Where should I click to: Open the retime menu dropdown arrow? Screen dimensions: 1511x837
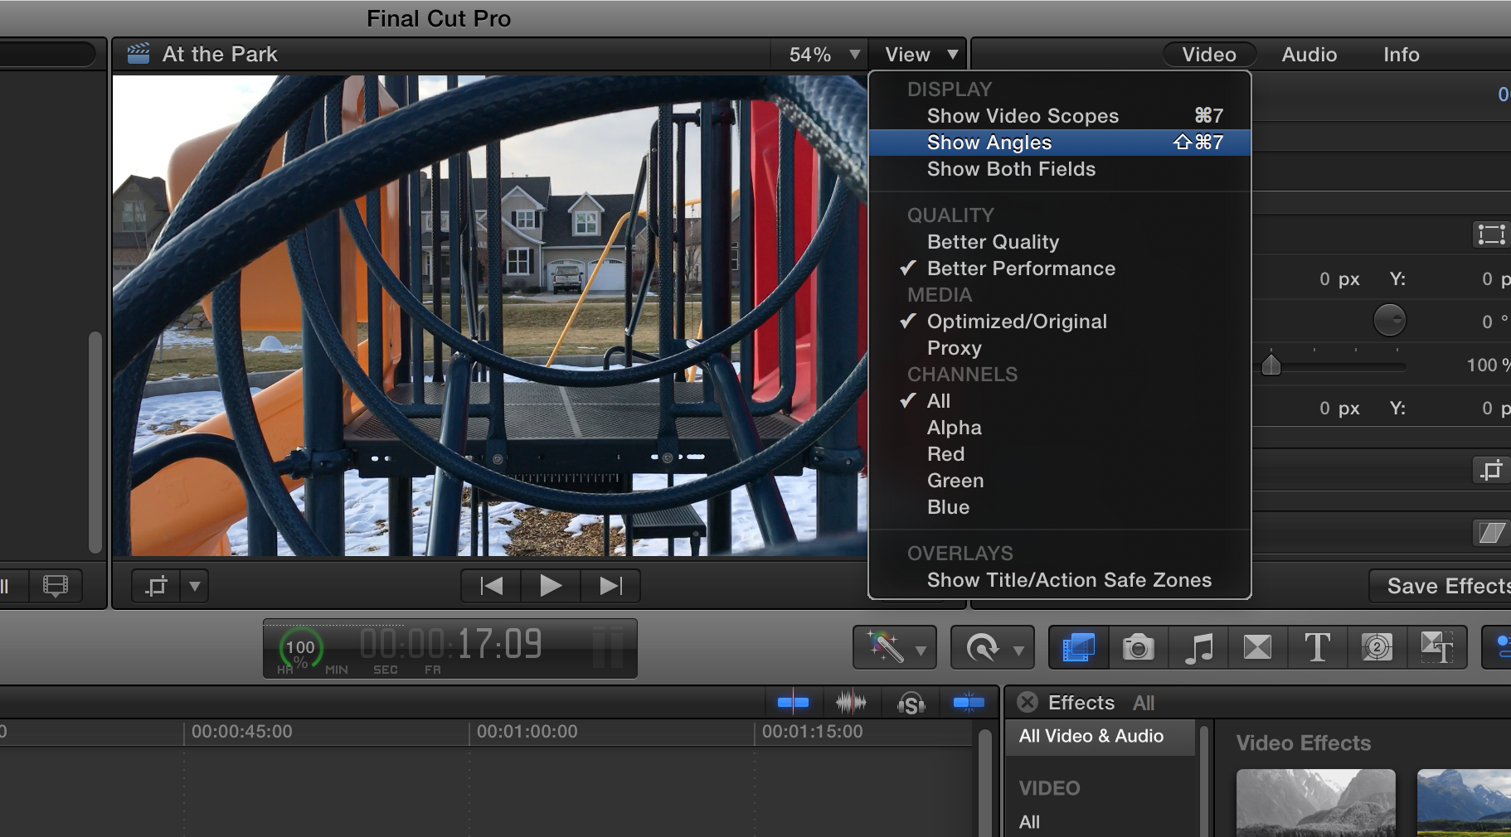click(1019, 651)
